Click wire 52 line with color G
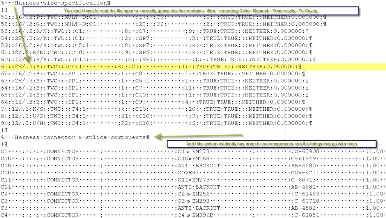The image size is (386, 218). (x=151, y=24)
